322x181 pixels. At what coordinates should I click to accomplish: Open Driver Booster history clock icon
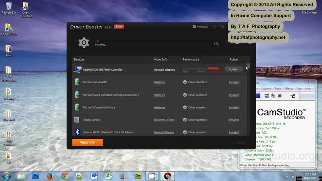(214, 27)
